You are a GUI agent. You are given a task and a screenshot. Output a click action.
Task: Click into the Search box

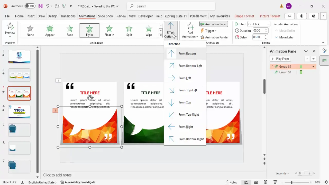(x=171, y=6)
